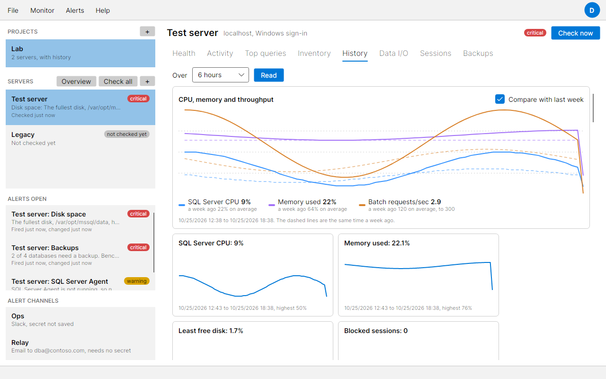Screen dimensions: 606x379
Task: Click the Memory used 22.1% chart card
Action: (419, 275)
